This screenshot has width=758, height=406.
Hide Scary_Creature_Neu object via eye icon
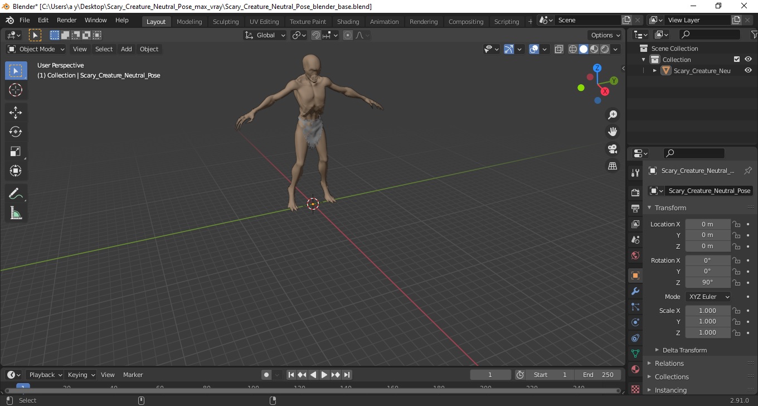[748, 70]
